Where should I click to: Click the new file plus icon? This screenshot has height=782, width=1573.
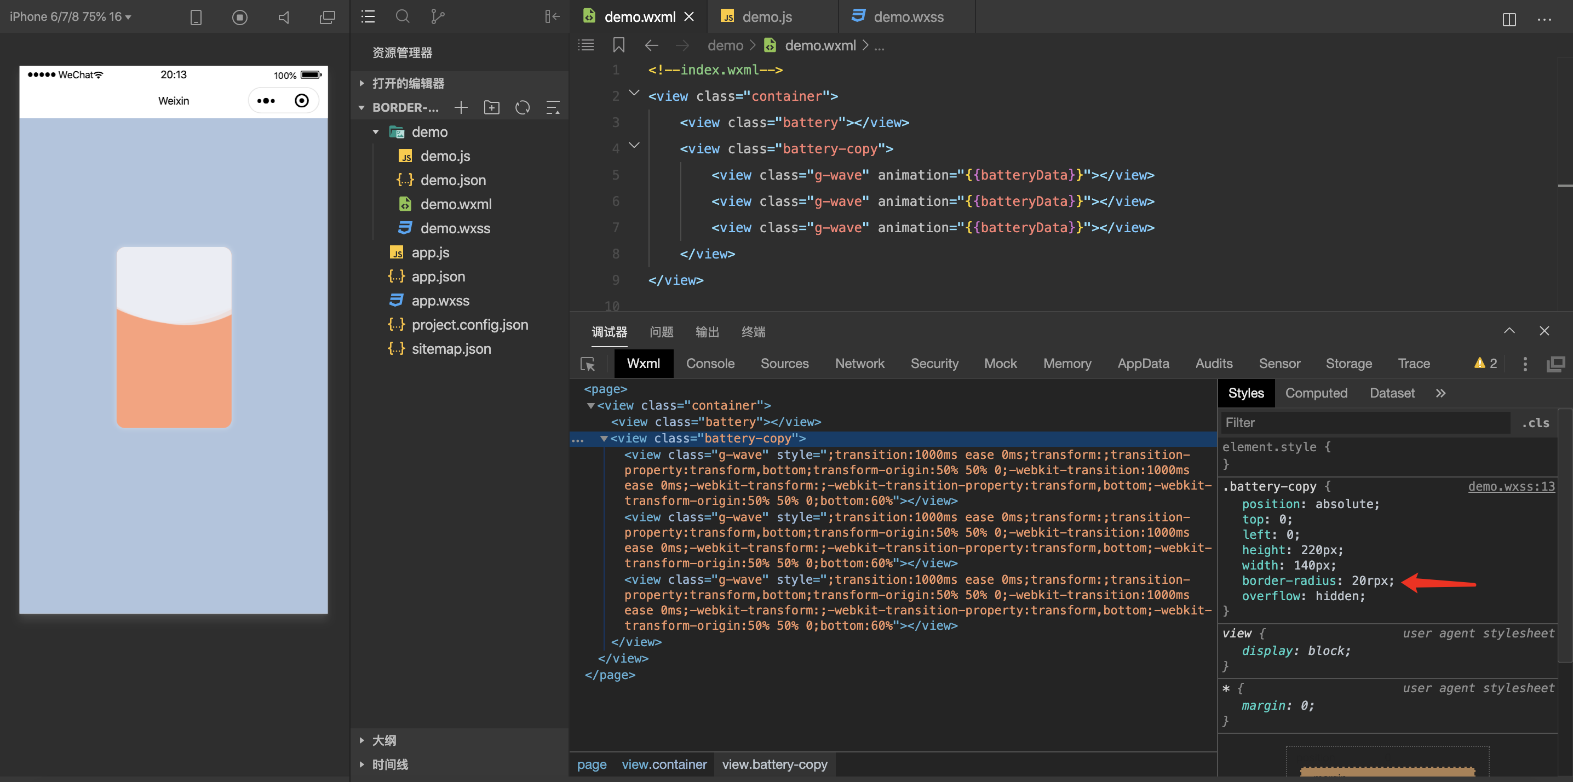[461, 108]
